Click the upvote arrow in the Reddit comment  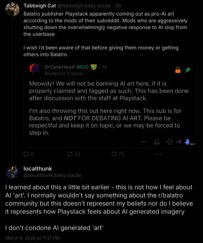pyautogui.click(x=170, y=142)
